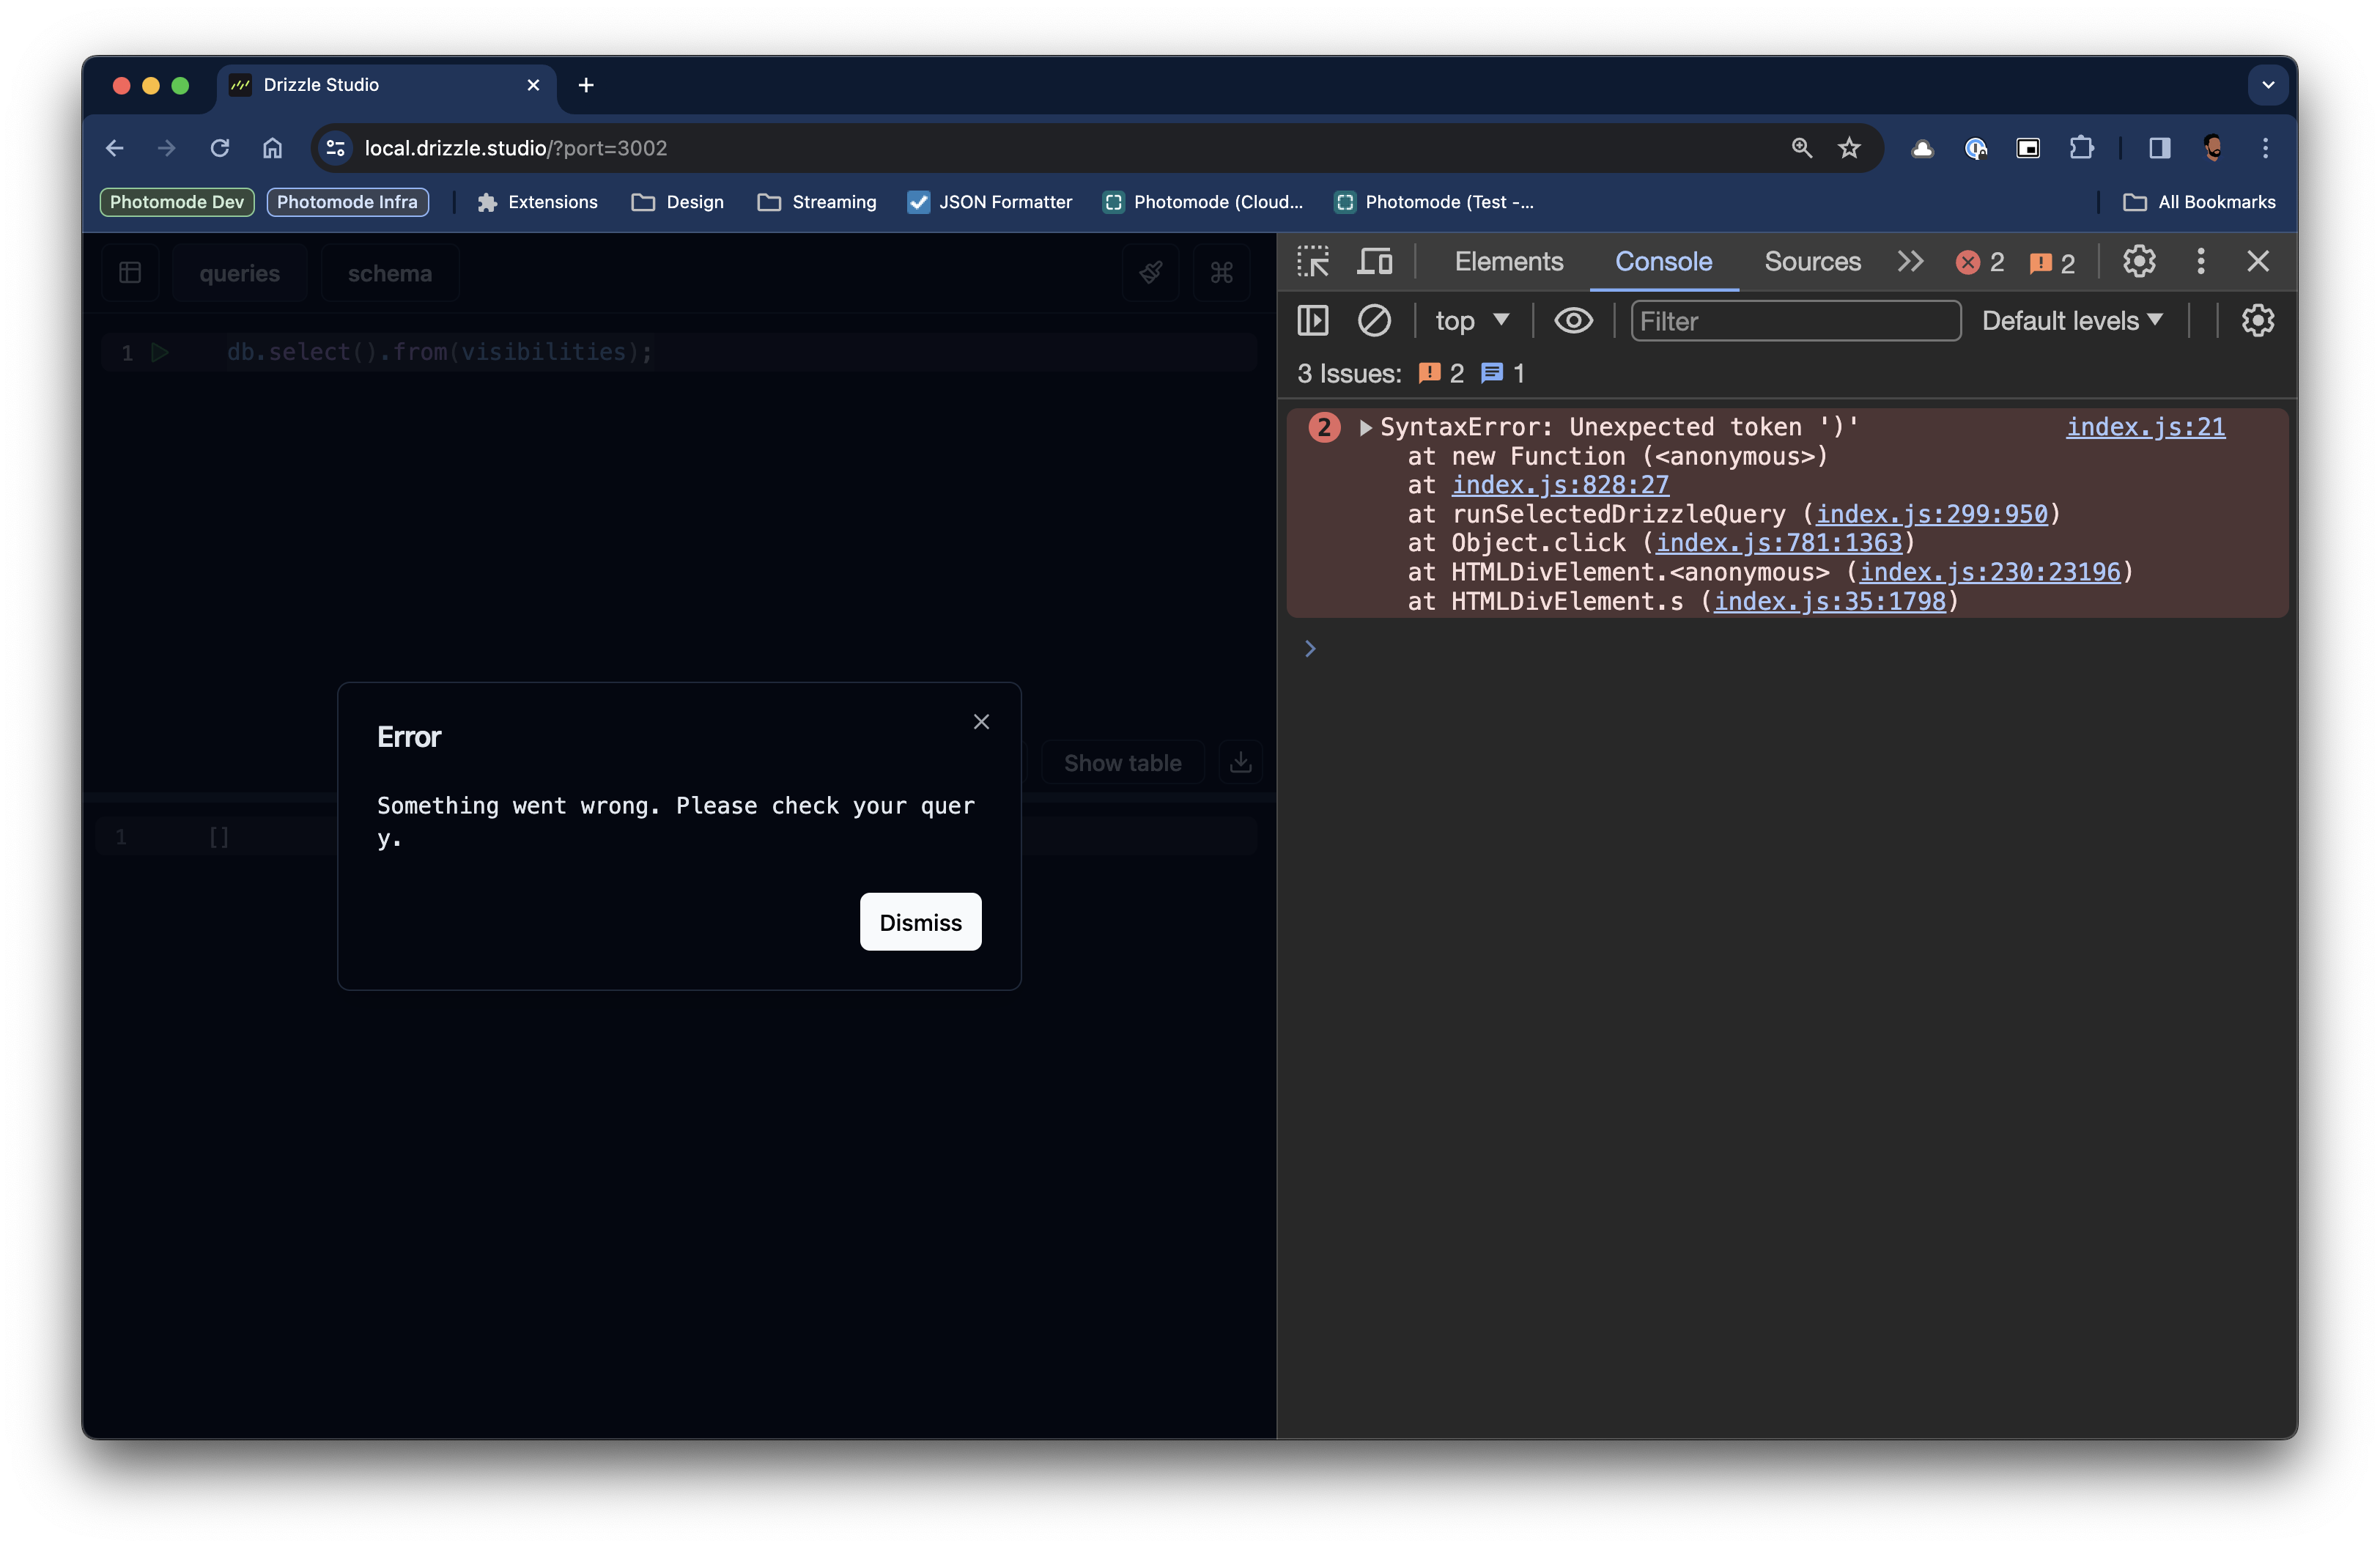Switch to the Sources tab
Viewport: 2380px width, 1548px height.
tap(1812, 262)
